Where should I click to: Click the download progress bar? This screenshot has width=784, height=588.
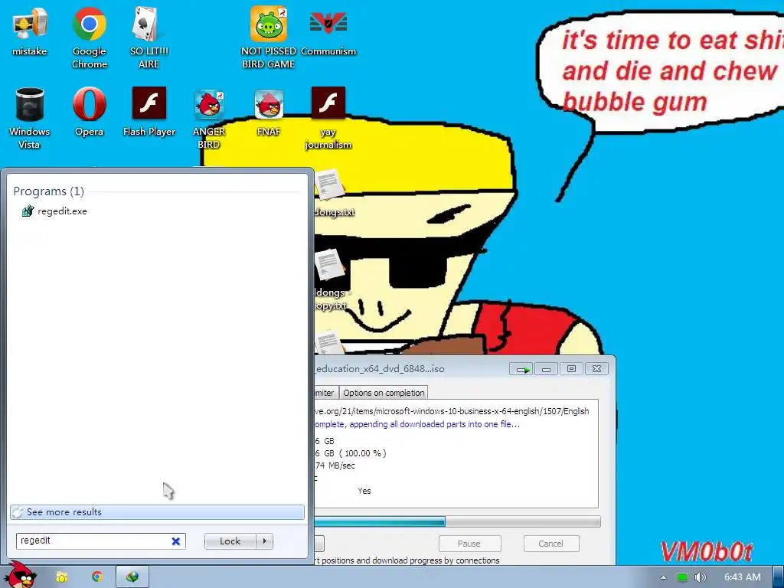[458, 522]
